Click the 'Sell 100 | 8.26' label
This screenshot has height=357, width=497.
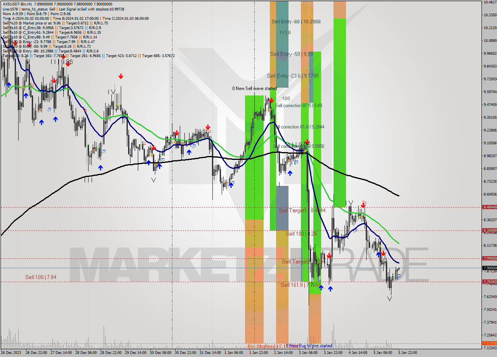tap(301, 234)
